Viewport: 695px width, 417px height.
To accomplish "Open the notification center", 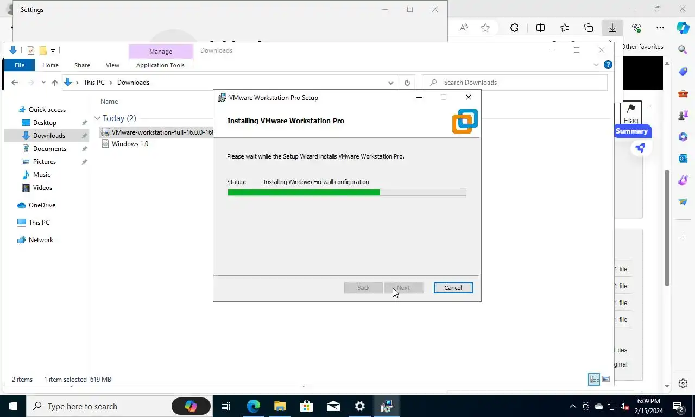I will (678, 406).
